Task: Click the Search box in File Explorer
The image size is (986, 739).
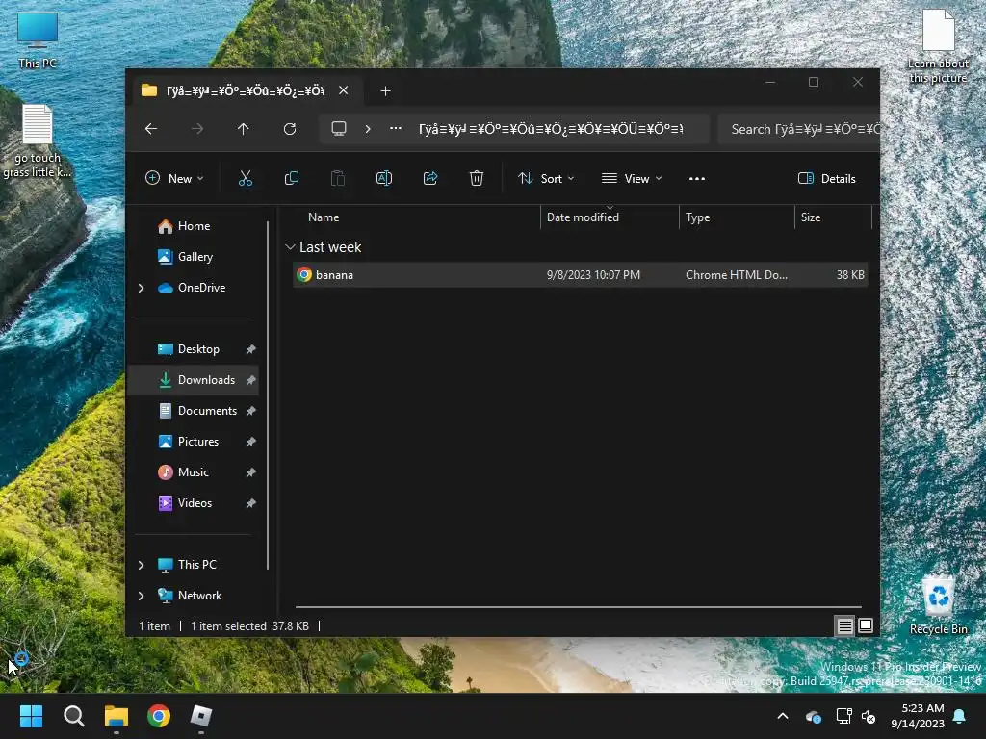Action: [x=798, y=129]
